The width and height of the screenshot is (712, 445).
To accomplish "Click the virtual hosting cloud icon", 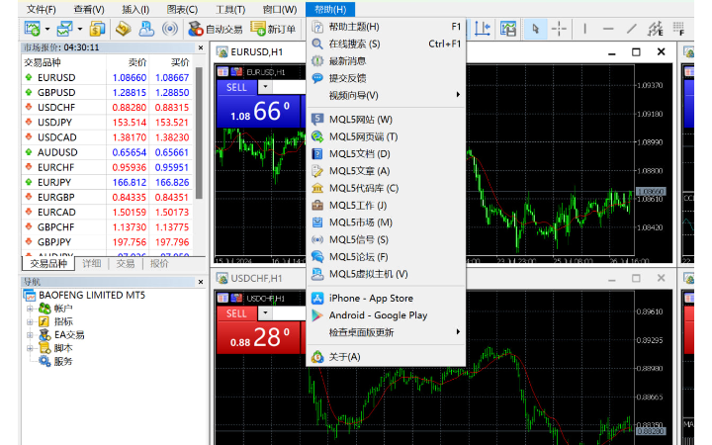I will pyautogui.click(x=146, y=29).
